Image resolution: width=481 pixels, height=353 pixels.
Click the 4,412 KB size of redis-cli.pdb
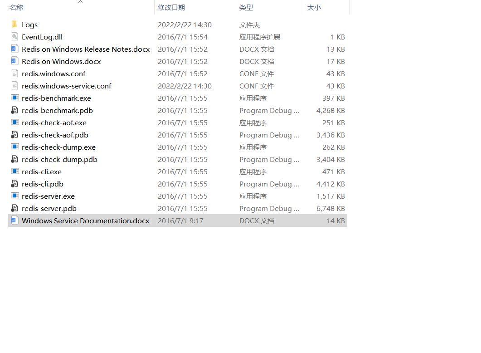[x=330, y=184]
